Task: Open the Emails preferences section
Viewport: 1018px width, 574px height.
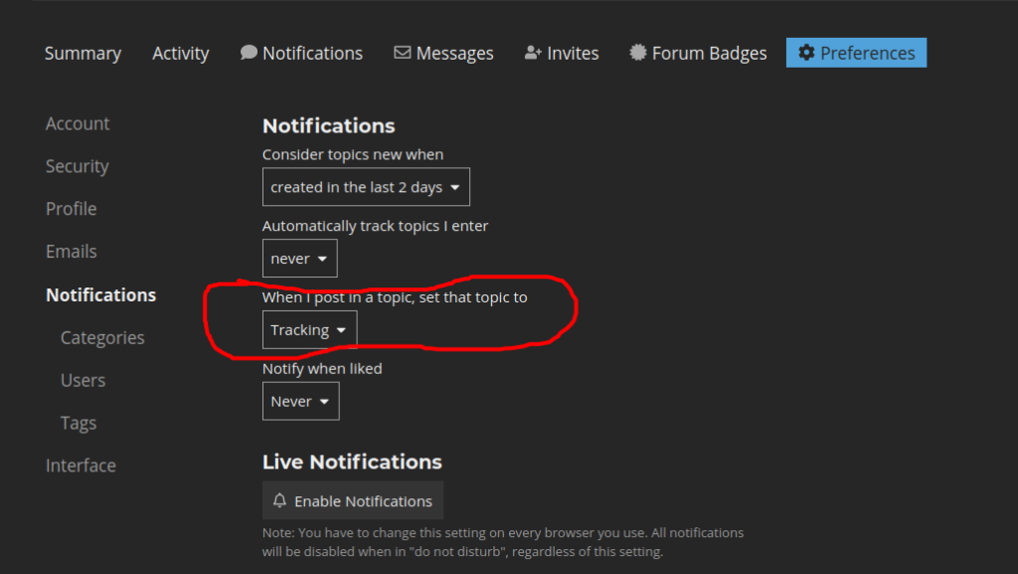Action: [71, 252]
